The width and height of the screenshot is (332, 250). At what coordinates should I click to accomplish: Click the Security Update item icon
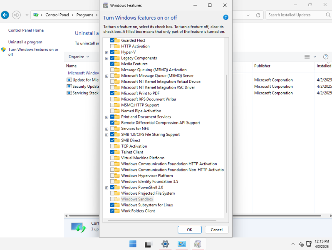[69, 87]
